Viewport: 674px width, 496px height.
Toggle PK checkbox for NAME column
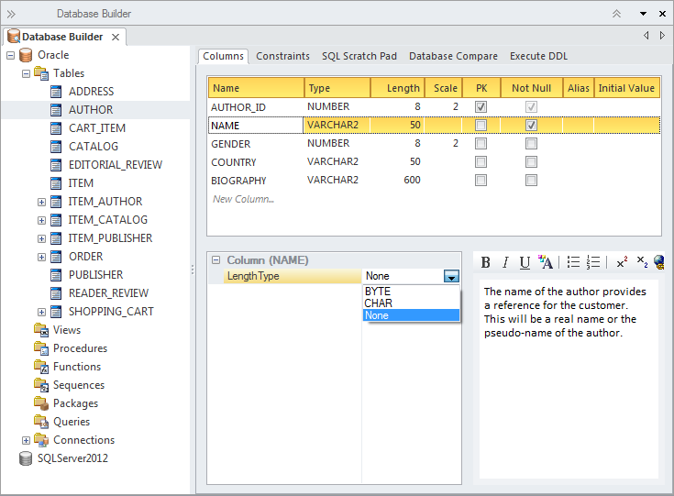[x=481, y=125]
